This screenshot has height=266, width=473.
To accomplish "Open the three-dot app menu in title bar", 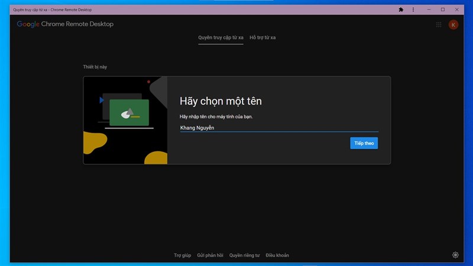I will (413, 10).
